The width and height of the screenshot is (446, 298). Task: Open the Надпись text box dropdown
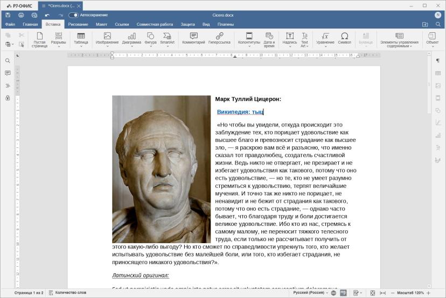(x=290, y=39)
